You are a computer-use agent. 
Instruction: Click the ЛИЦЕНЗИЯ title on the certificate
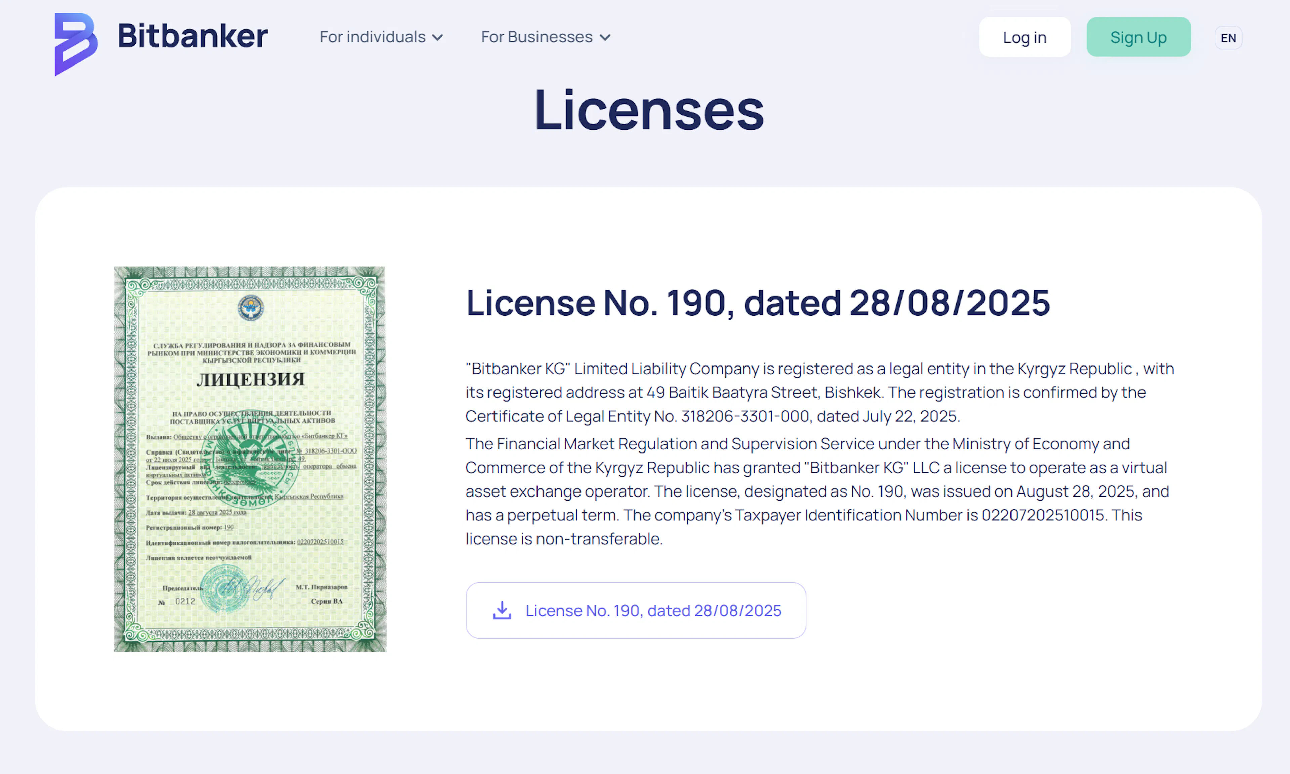click(251, 379)
